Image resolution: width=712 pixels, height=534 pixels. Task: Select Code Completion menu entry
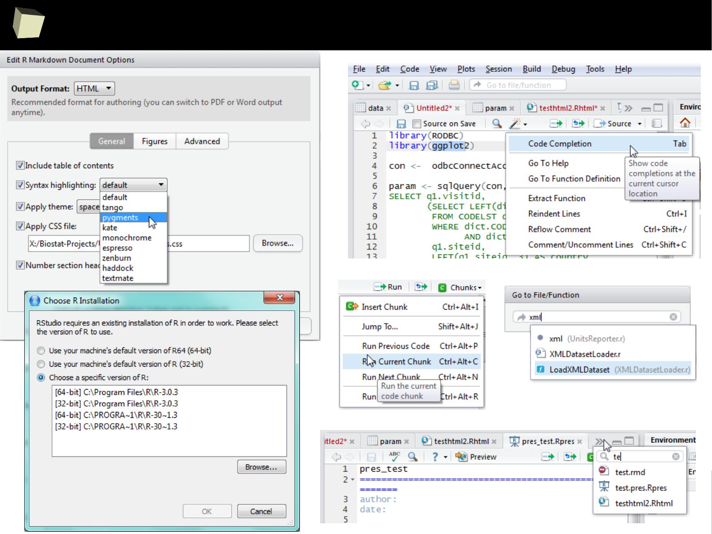click(599, 144)
